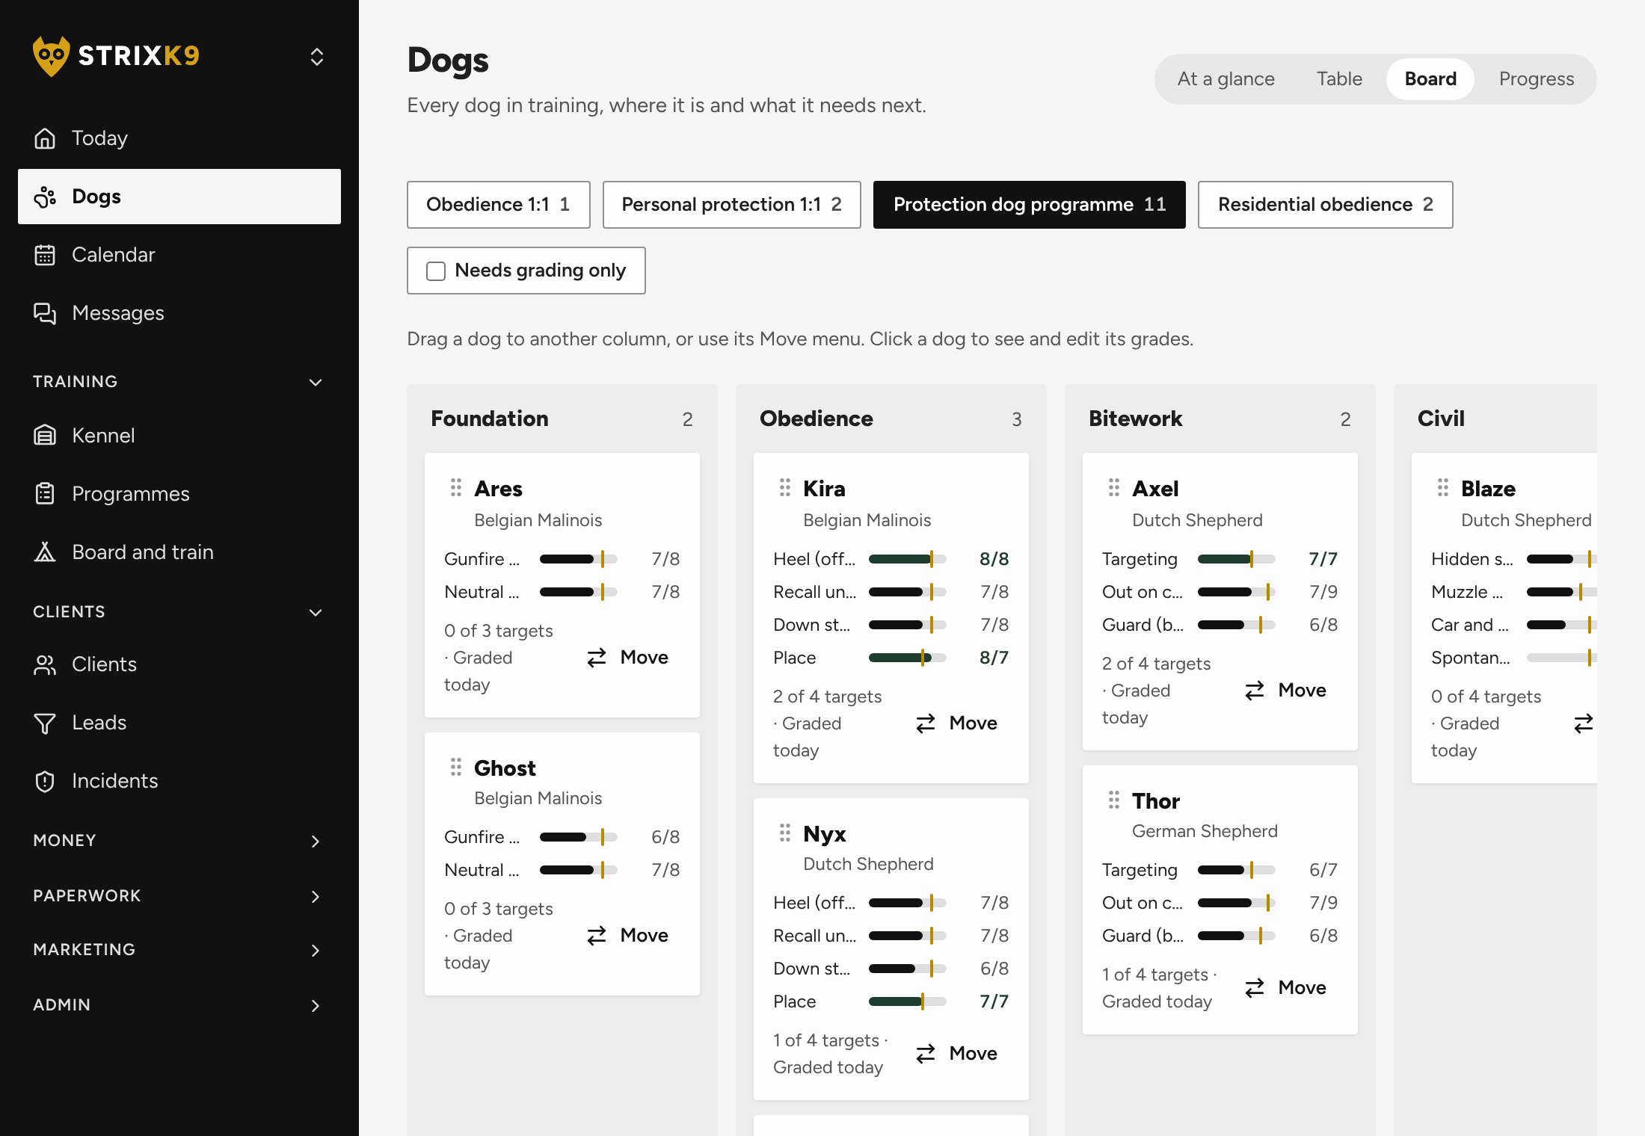Screen dimensions: 1645x1136
Task: Click Thor's breed German Shepherd
Action: point(1205,831)
